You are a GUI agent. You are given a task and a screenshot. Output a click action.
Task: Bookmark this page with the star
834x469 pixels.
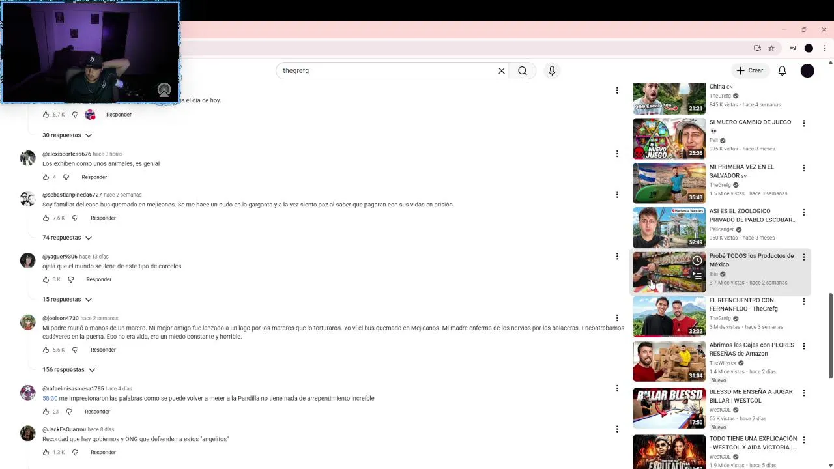coord(771,48)
